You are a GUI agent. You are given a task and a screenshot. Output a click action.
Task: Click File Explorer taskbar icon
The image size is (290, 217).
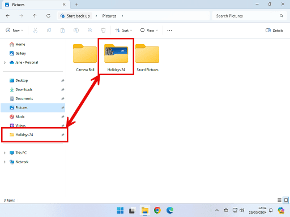pos(145,210)
